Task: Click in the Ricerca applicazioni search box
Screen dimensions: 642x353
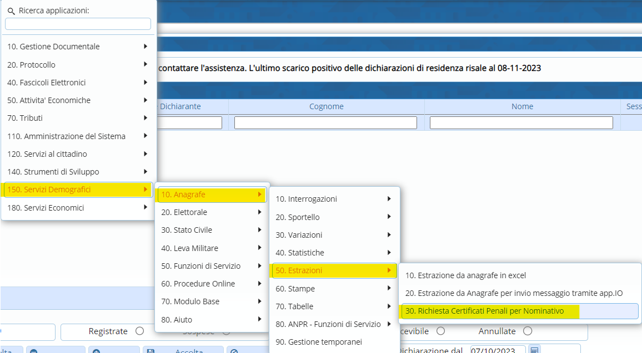Action: [x=78, y=24]
